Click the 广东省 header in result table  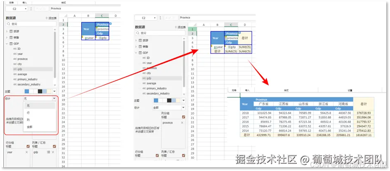pyautogui.click(x=264, y=104)
